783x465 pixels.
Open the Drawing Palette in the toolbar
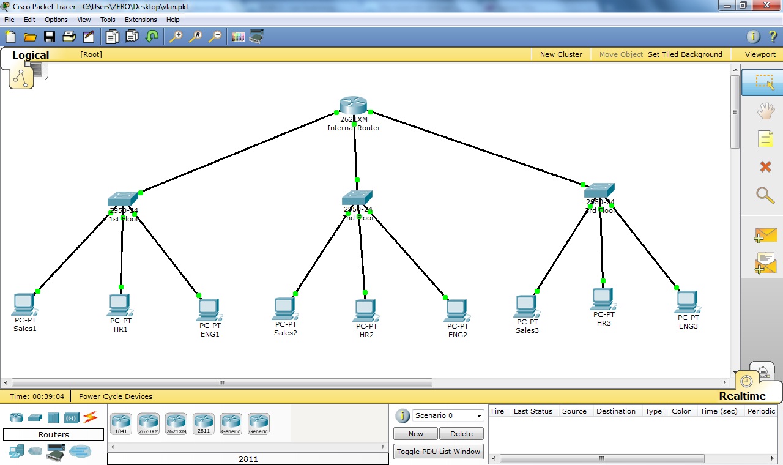tap(238, 37)
